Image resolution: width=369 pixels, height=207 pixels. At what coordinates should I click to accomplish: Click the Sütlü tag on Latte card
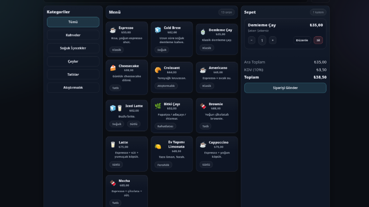coord(116,164)
